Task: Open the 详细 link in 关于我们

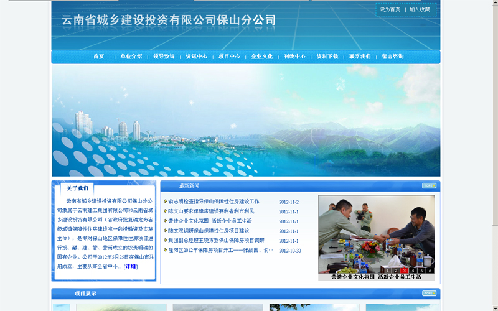Action: (130, 266)
